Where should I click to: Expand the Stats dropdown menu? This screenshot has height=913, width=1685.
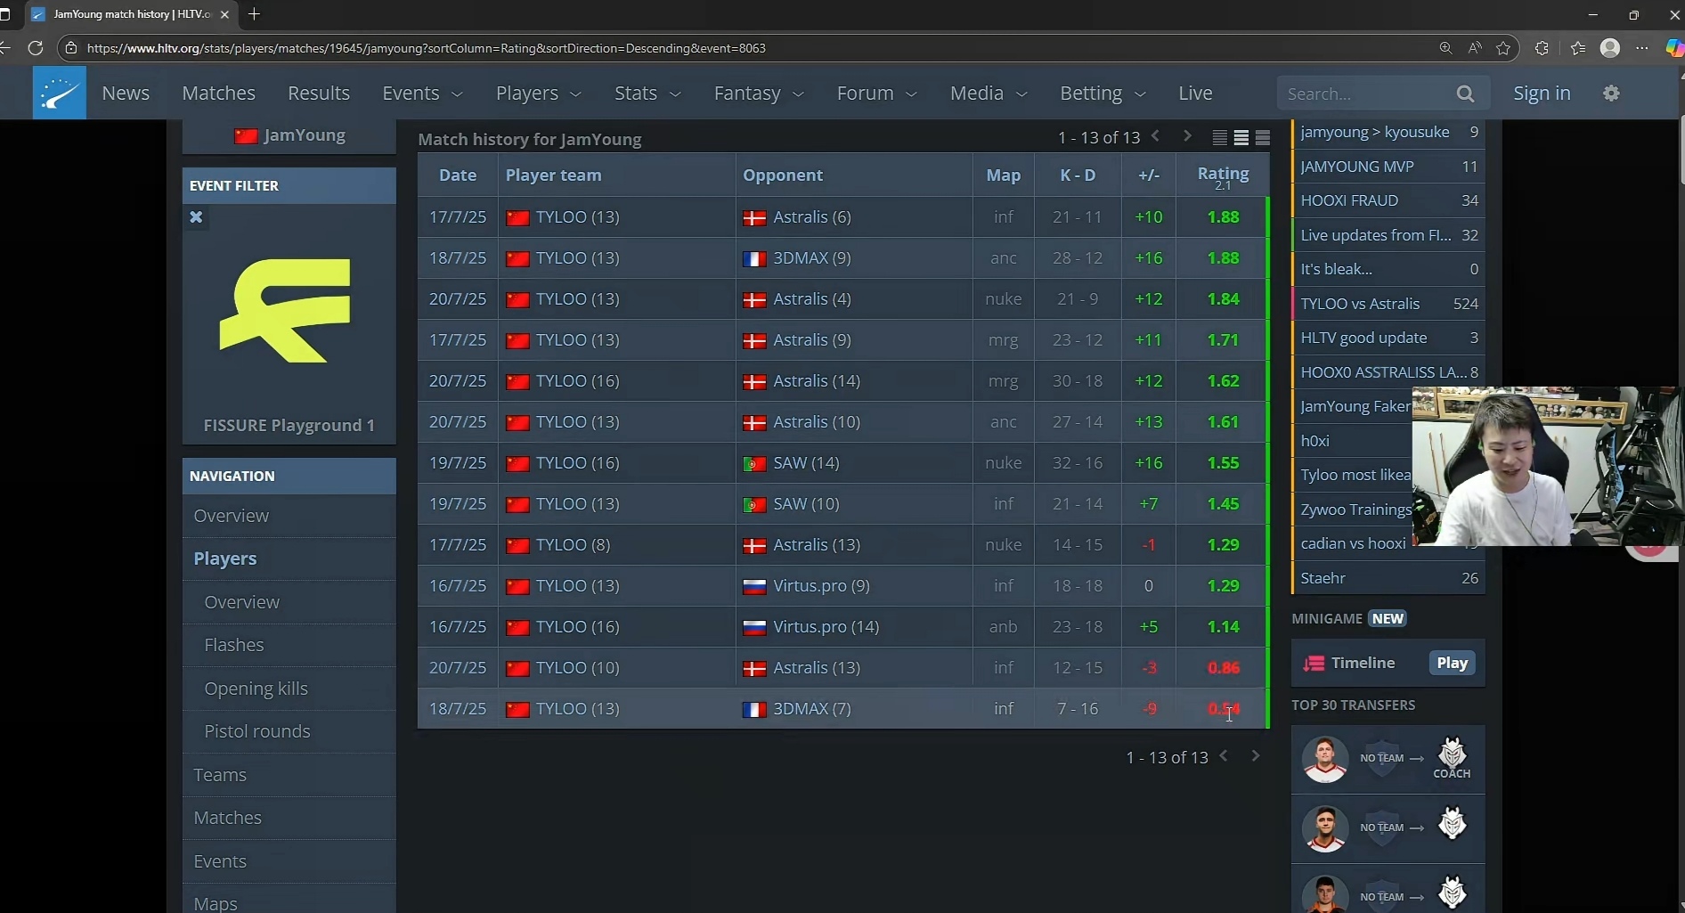(647, 94)
